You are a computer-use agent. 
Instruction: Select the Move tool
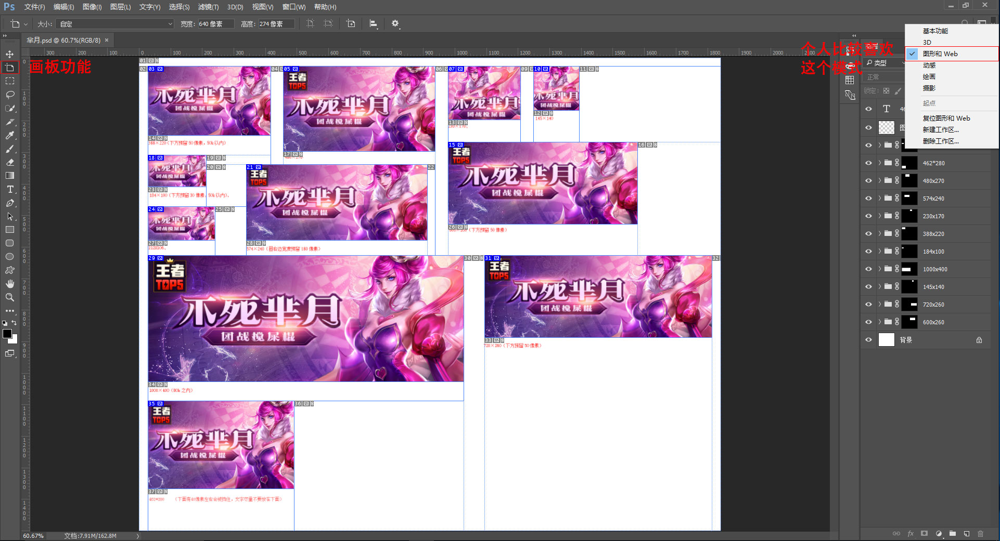pos(10,54)
